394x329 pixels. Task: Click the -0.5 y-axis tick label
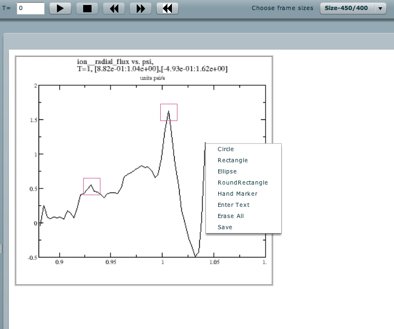[33, 258]
